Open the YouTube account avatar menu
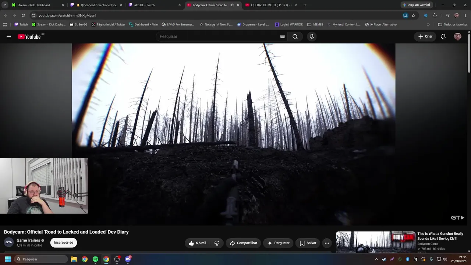The height and width of the screenshot is (265, 471). coord(457,36)
